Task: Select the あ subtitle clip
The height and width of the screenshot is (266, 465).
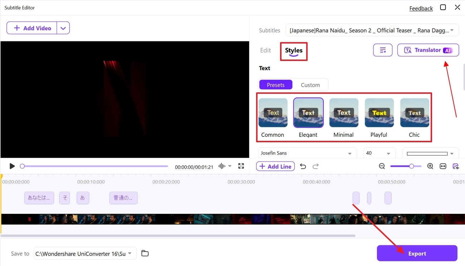Action: point(83,198)
